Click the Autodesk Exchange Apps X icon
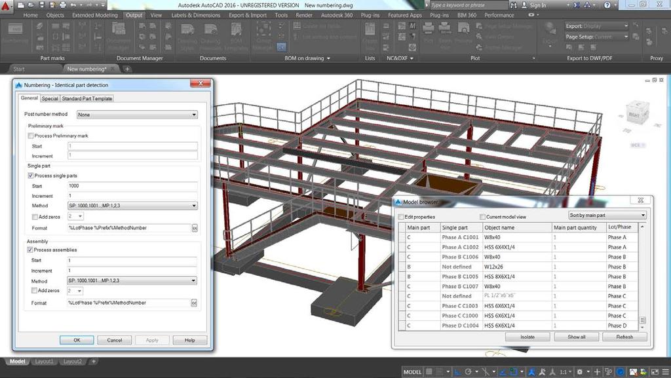The image size is (671, 378). 577,5
